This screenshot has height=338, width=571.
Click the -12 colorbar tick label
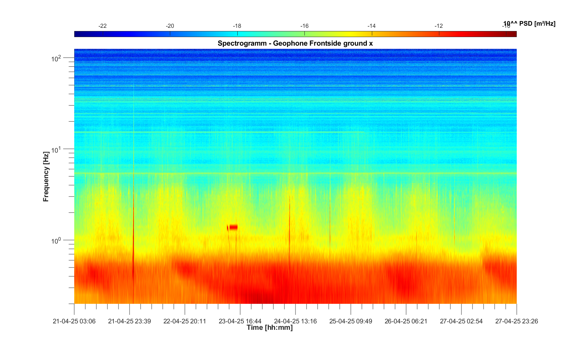click(x=439, y=26)
